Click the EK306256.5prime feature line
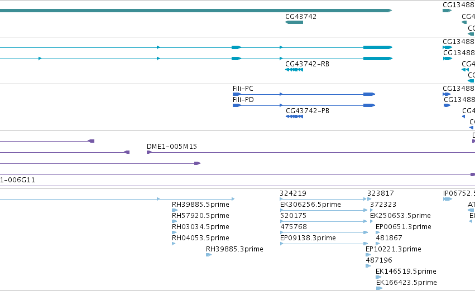Image resolution: width=475 pixels, height=291 pixels. [324, 210]
